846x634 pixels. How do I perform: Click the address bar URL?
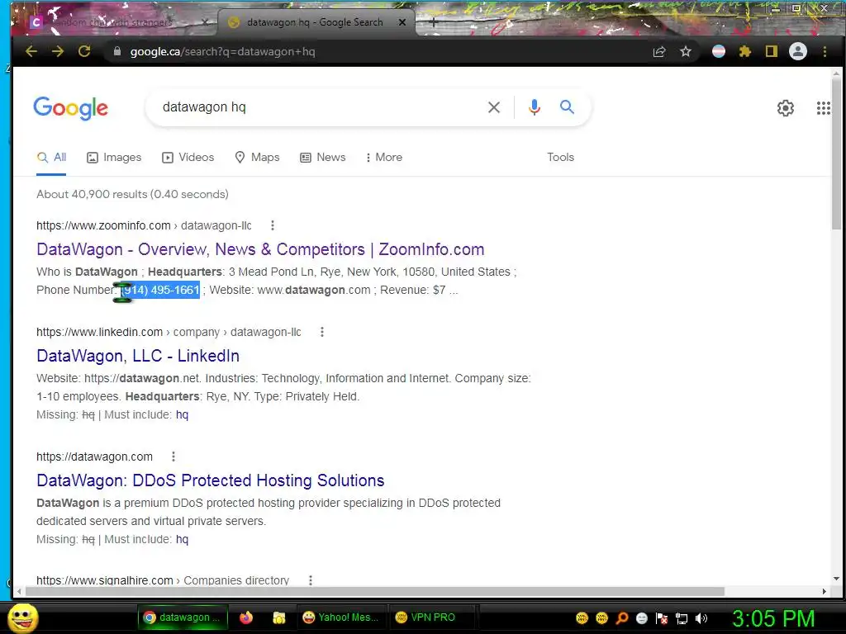(x=222, y=52)
